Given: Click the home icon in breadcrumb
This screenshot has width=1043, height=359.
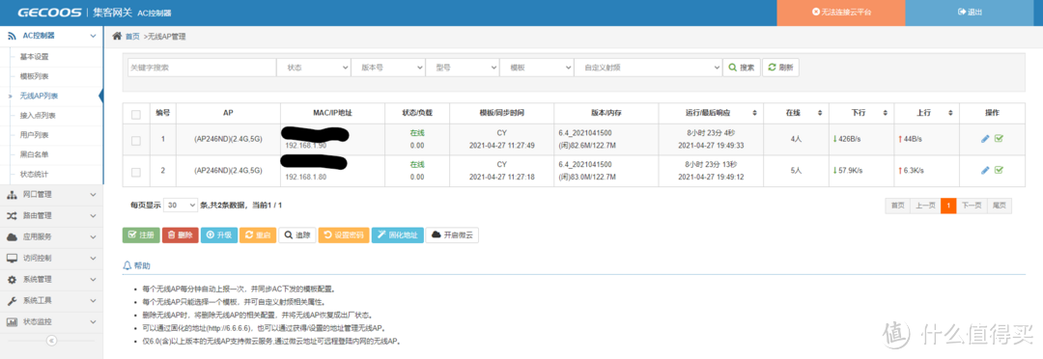Looking at the screenshot, I should (117, 36).
